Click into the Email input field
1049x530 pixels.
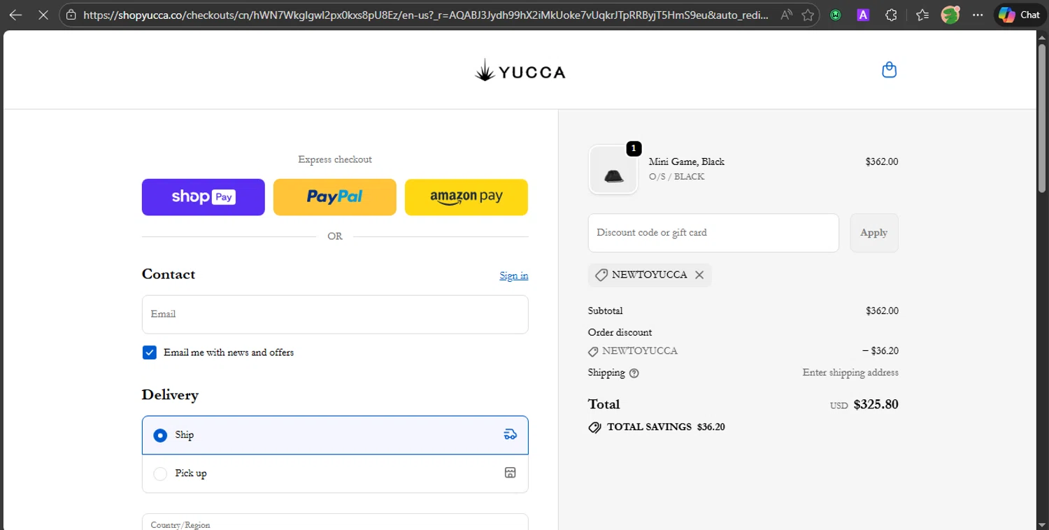[335, 314]
